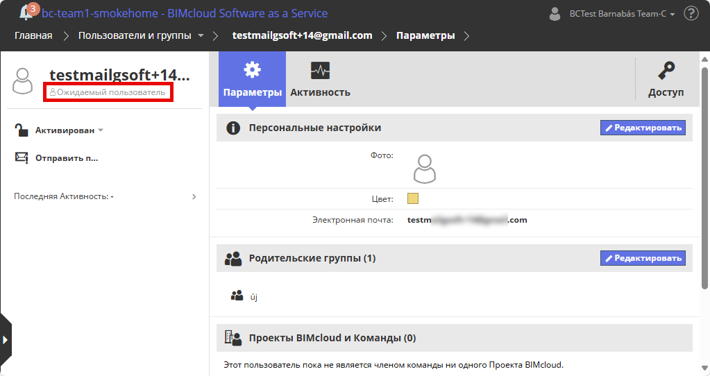Image resolution: width=710 pixels, height=376 pixels.
Task: Open the Активирован status dropdown
Action: 69,130
